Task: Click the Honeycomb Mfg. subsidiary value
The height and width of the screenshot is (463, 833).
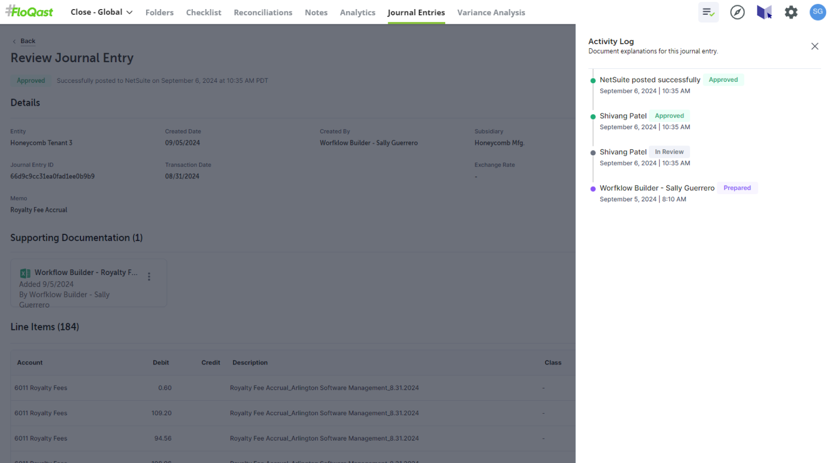Action: (x=499, y=143)
